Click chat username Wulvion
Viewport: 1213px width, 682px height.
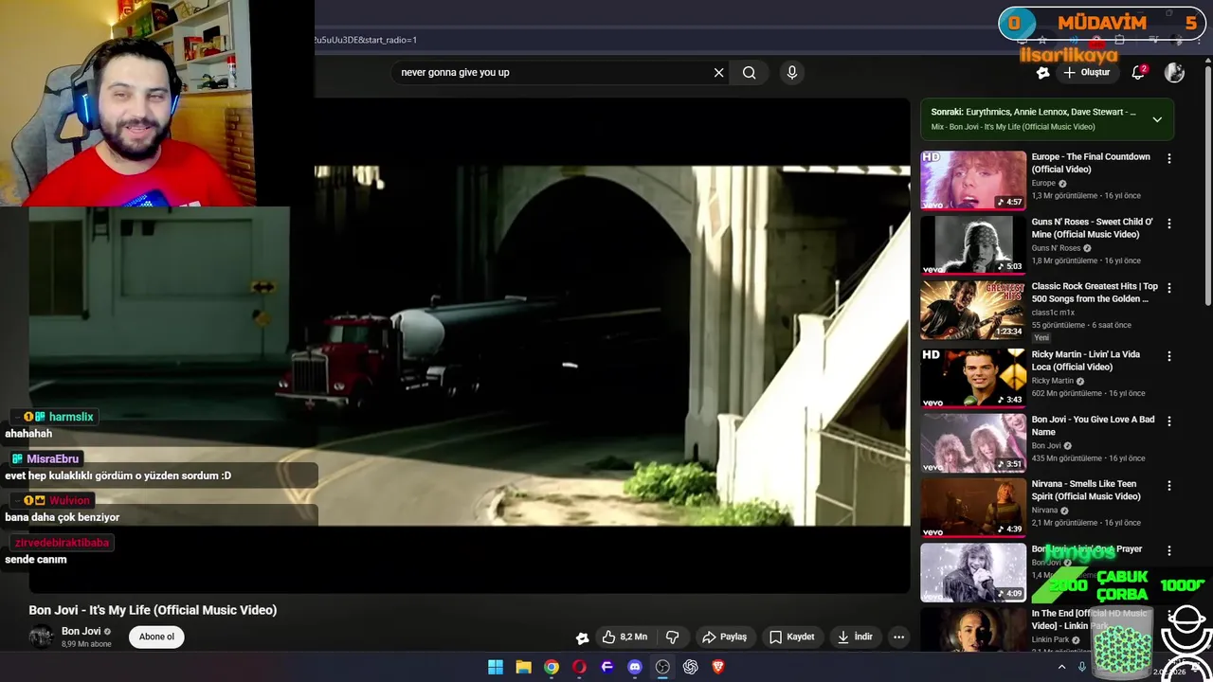(x=69, y=500)
